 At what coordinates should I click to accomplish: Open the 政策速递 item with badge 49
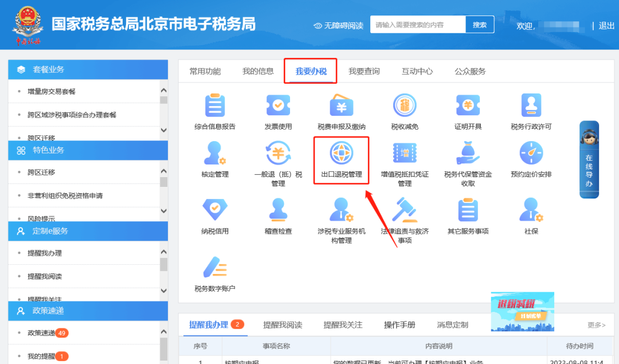(x=48, y=333)
